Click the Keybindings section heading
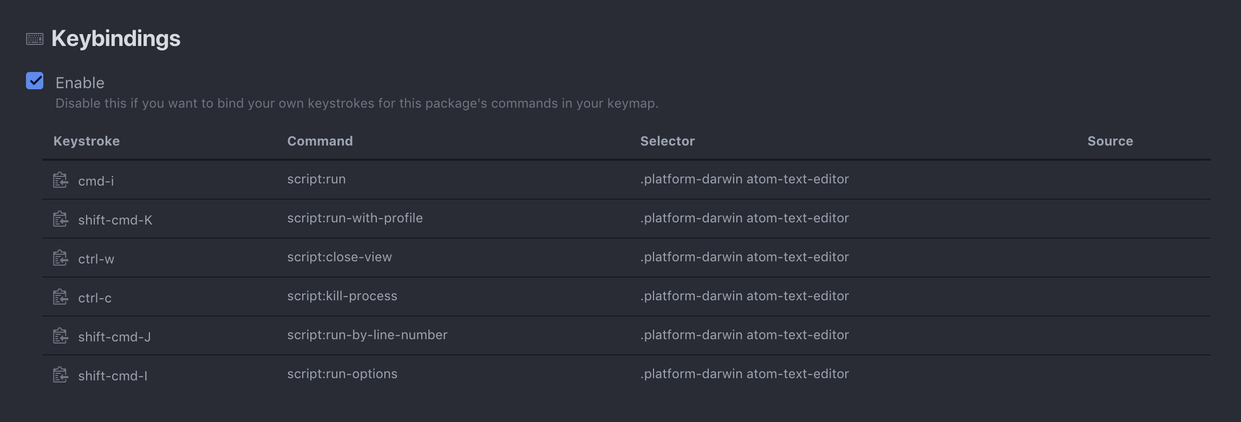 click(116, 39)
